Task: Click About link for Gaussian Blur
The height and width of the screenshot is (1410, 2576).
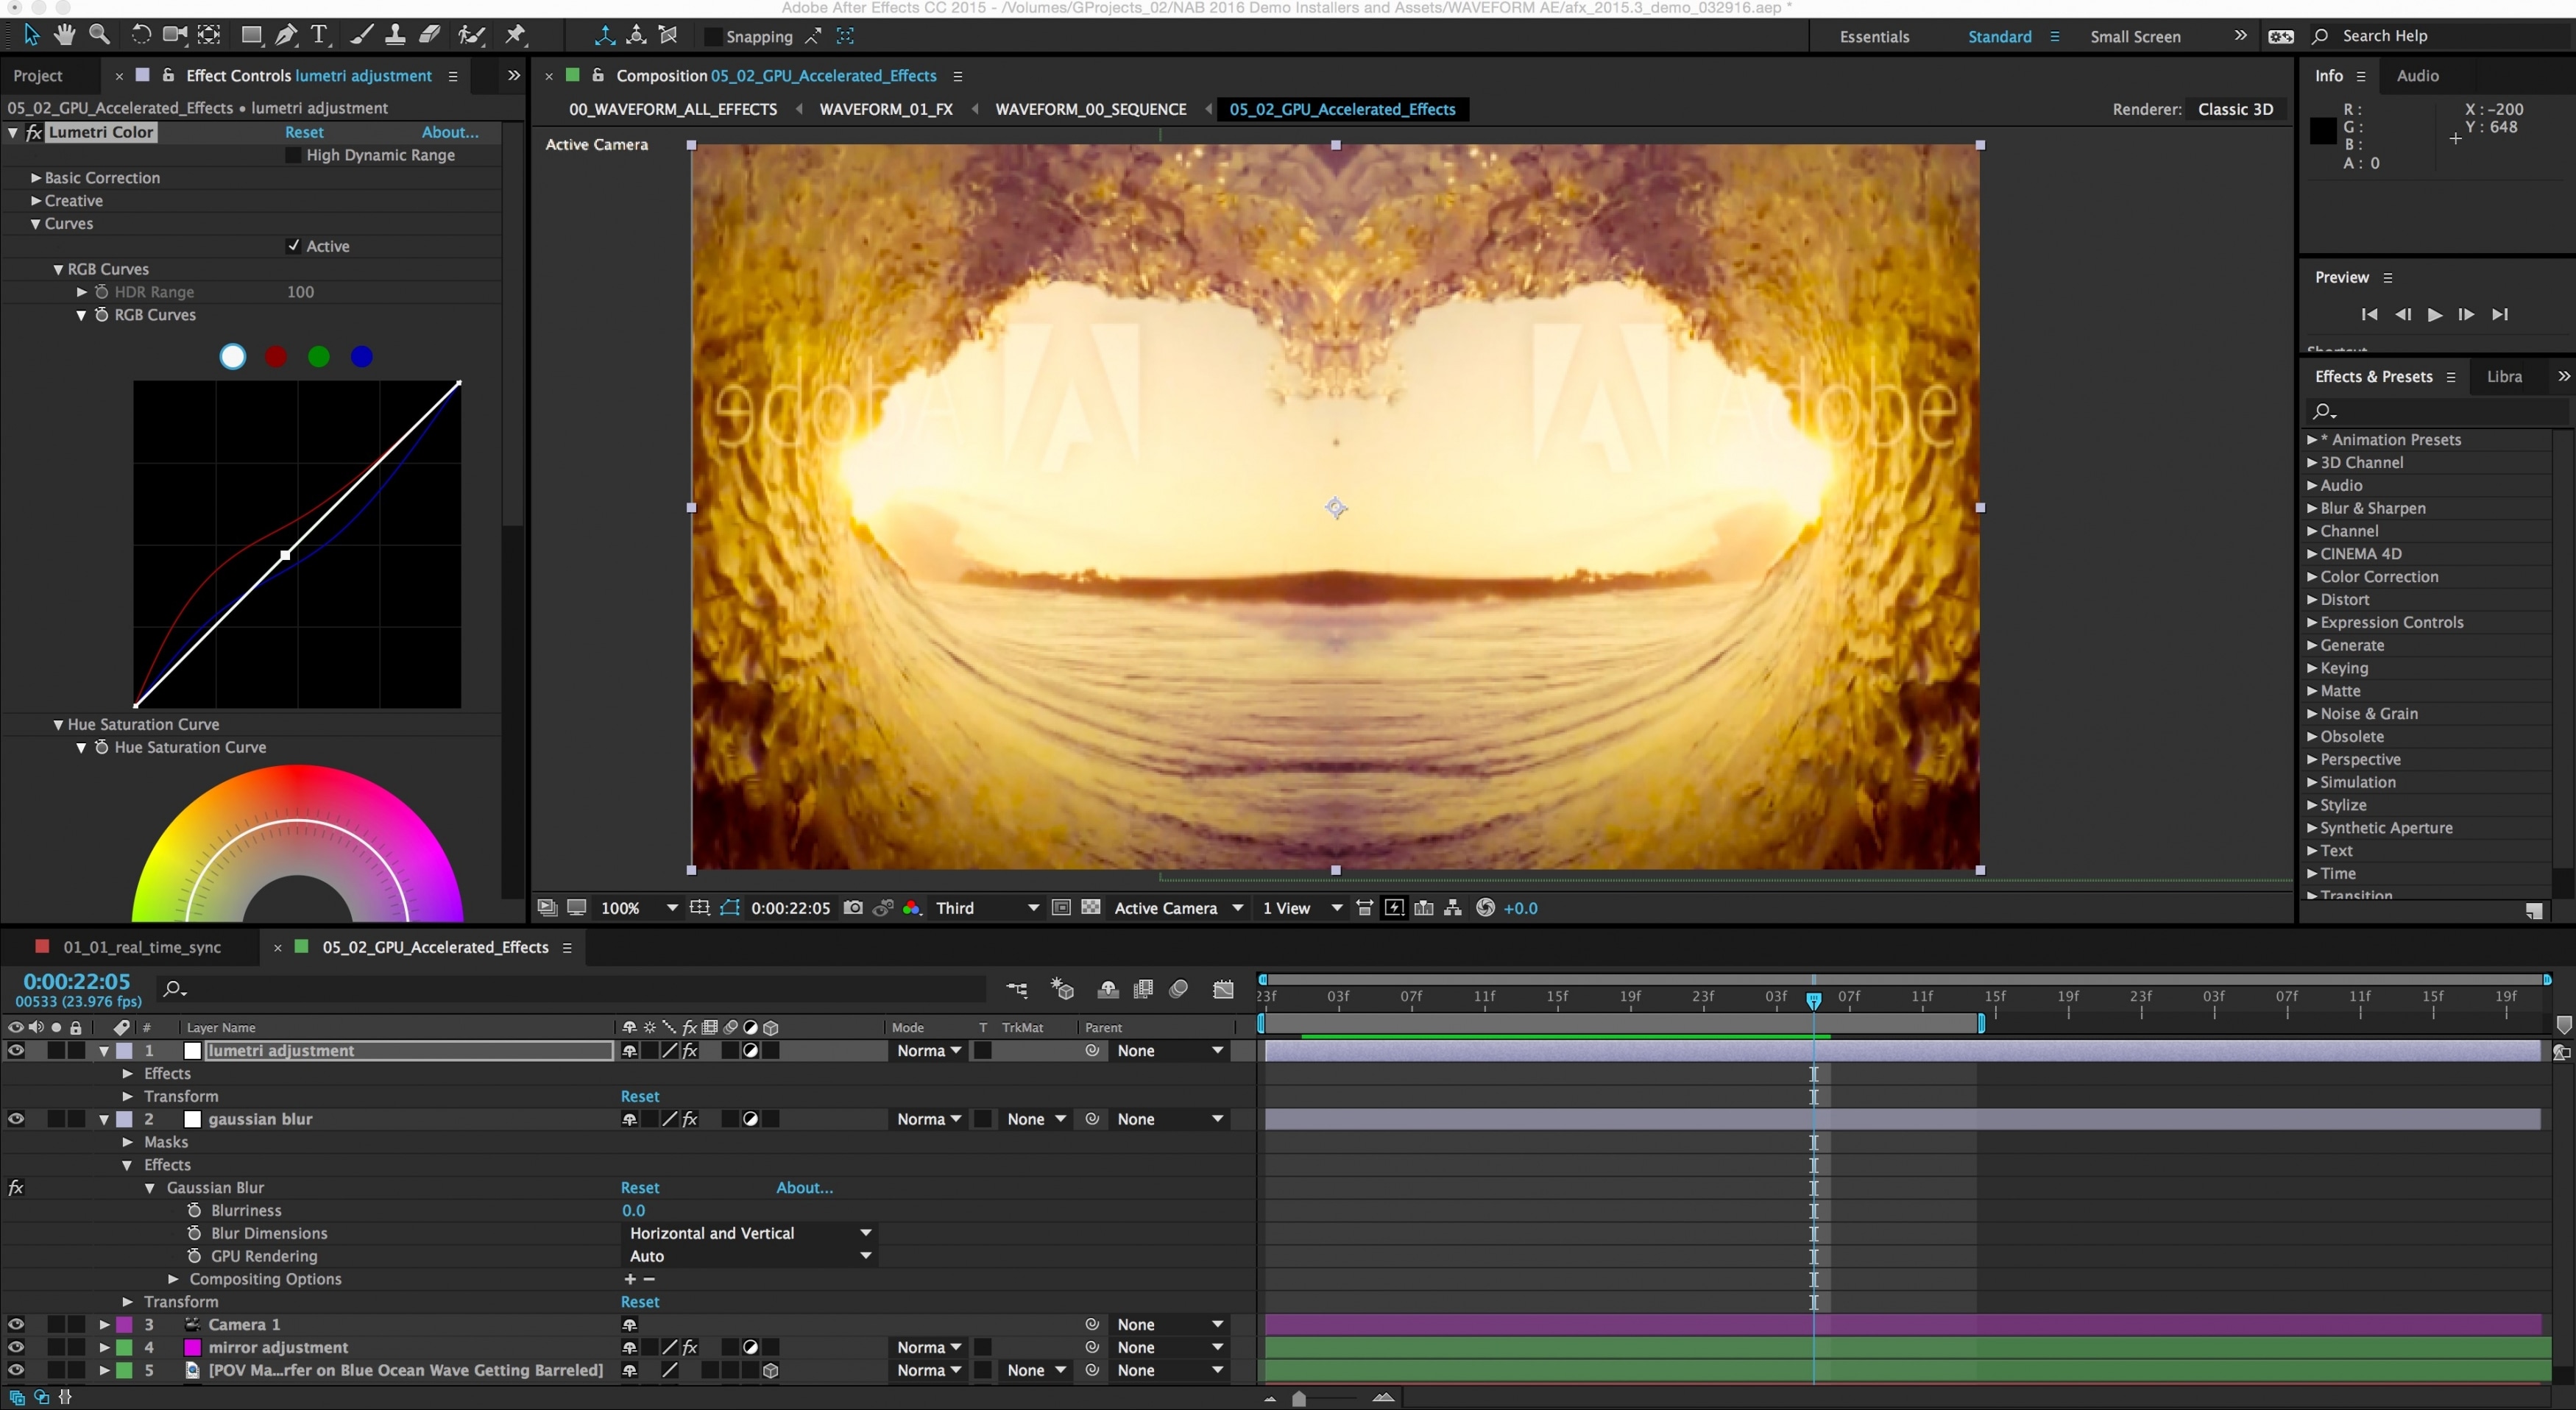Action: 804,1187
